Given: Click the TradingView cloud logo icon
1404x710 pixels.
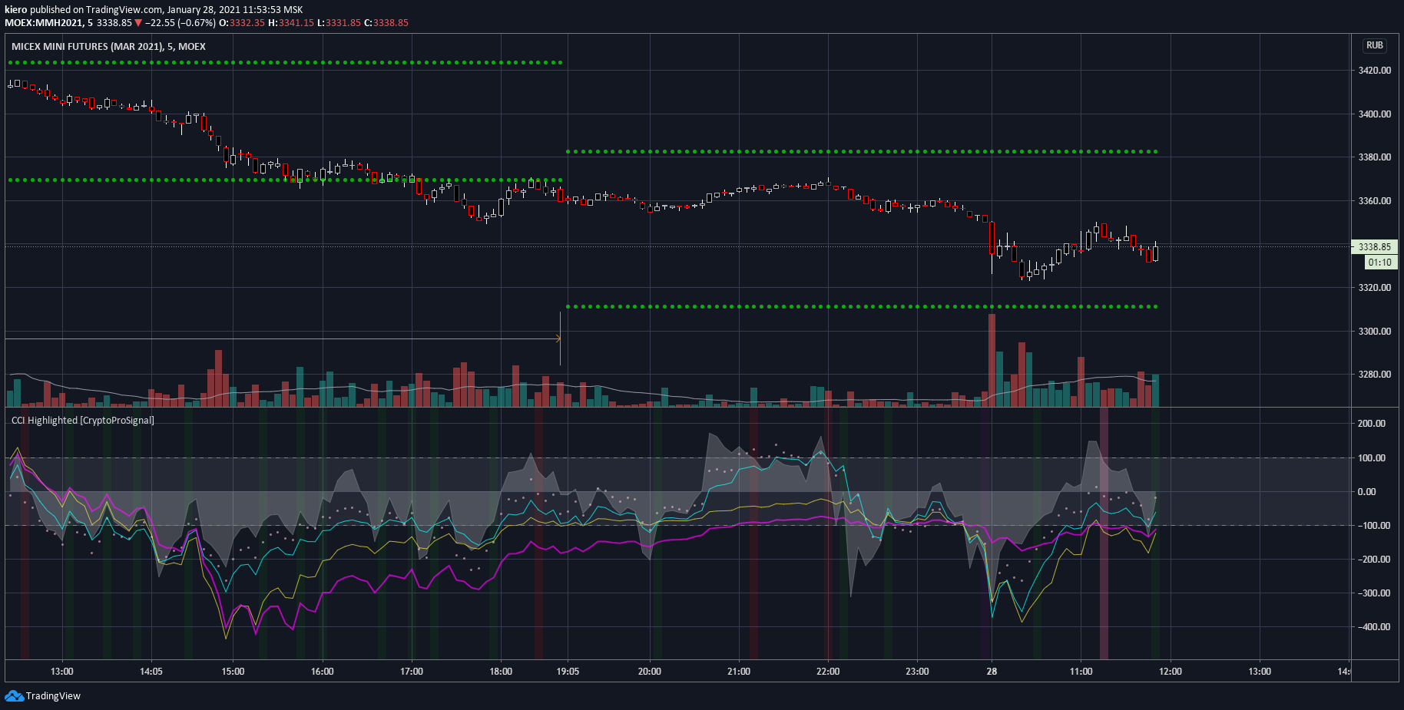Looking at the screenshot, I should (14, 695).
